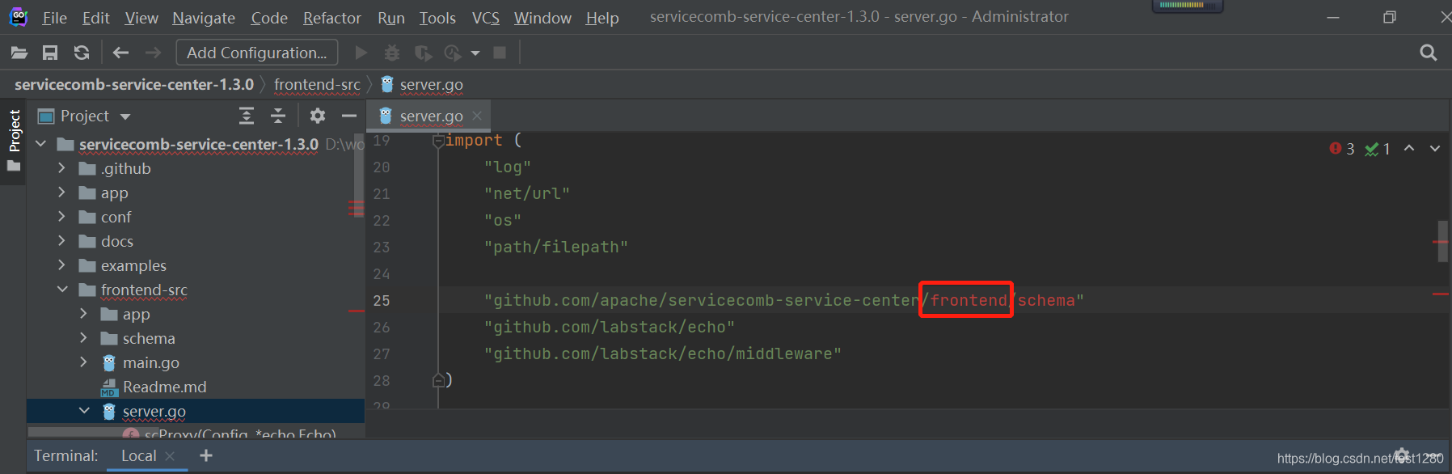This screenshot has height=474, width=1452.
Task: Close the server.go editor tab
Action: [477, 116]
